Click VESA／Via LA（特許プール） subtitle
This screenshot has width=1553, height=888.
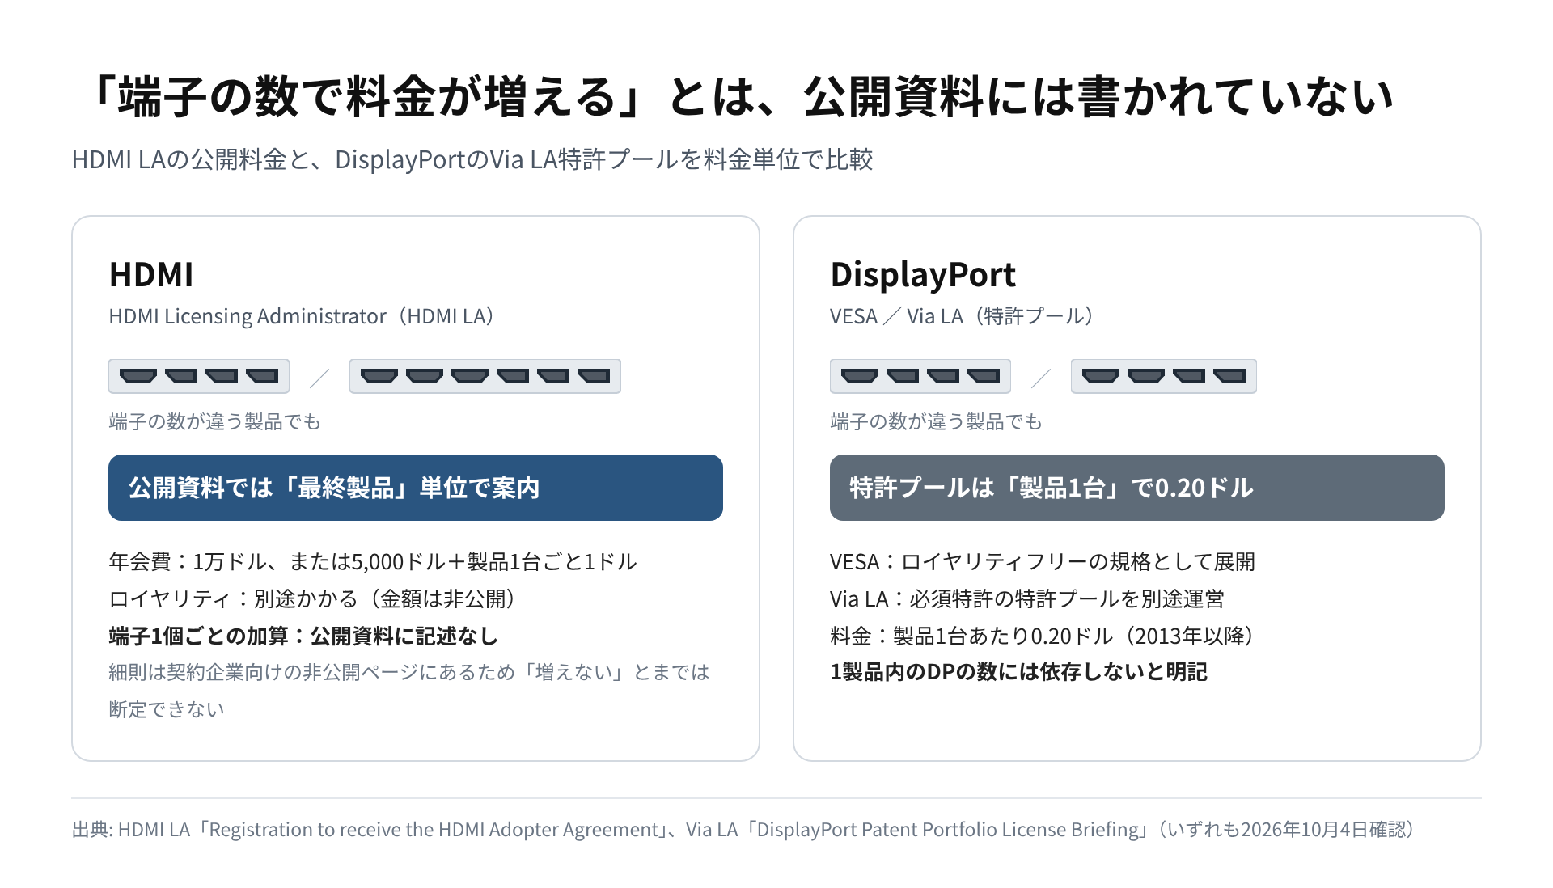point(964,316)
